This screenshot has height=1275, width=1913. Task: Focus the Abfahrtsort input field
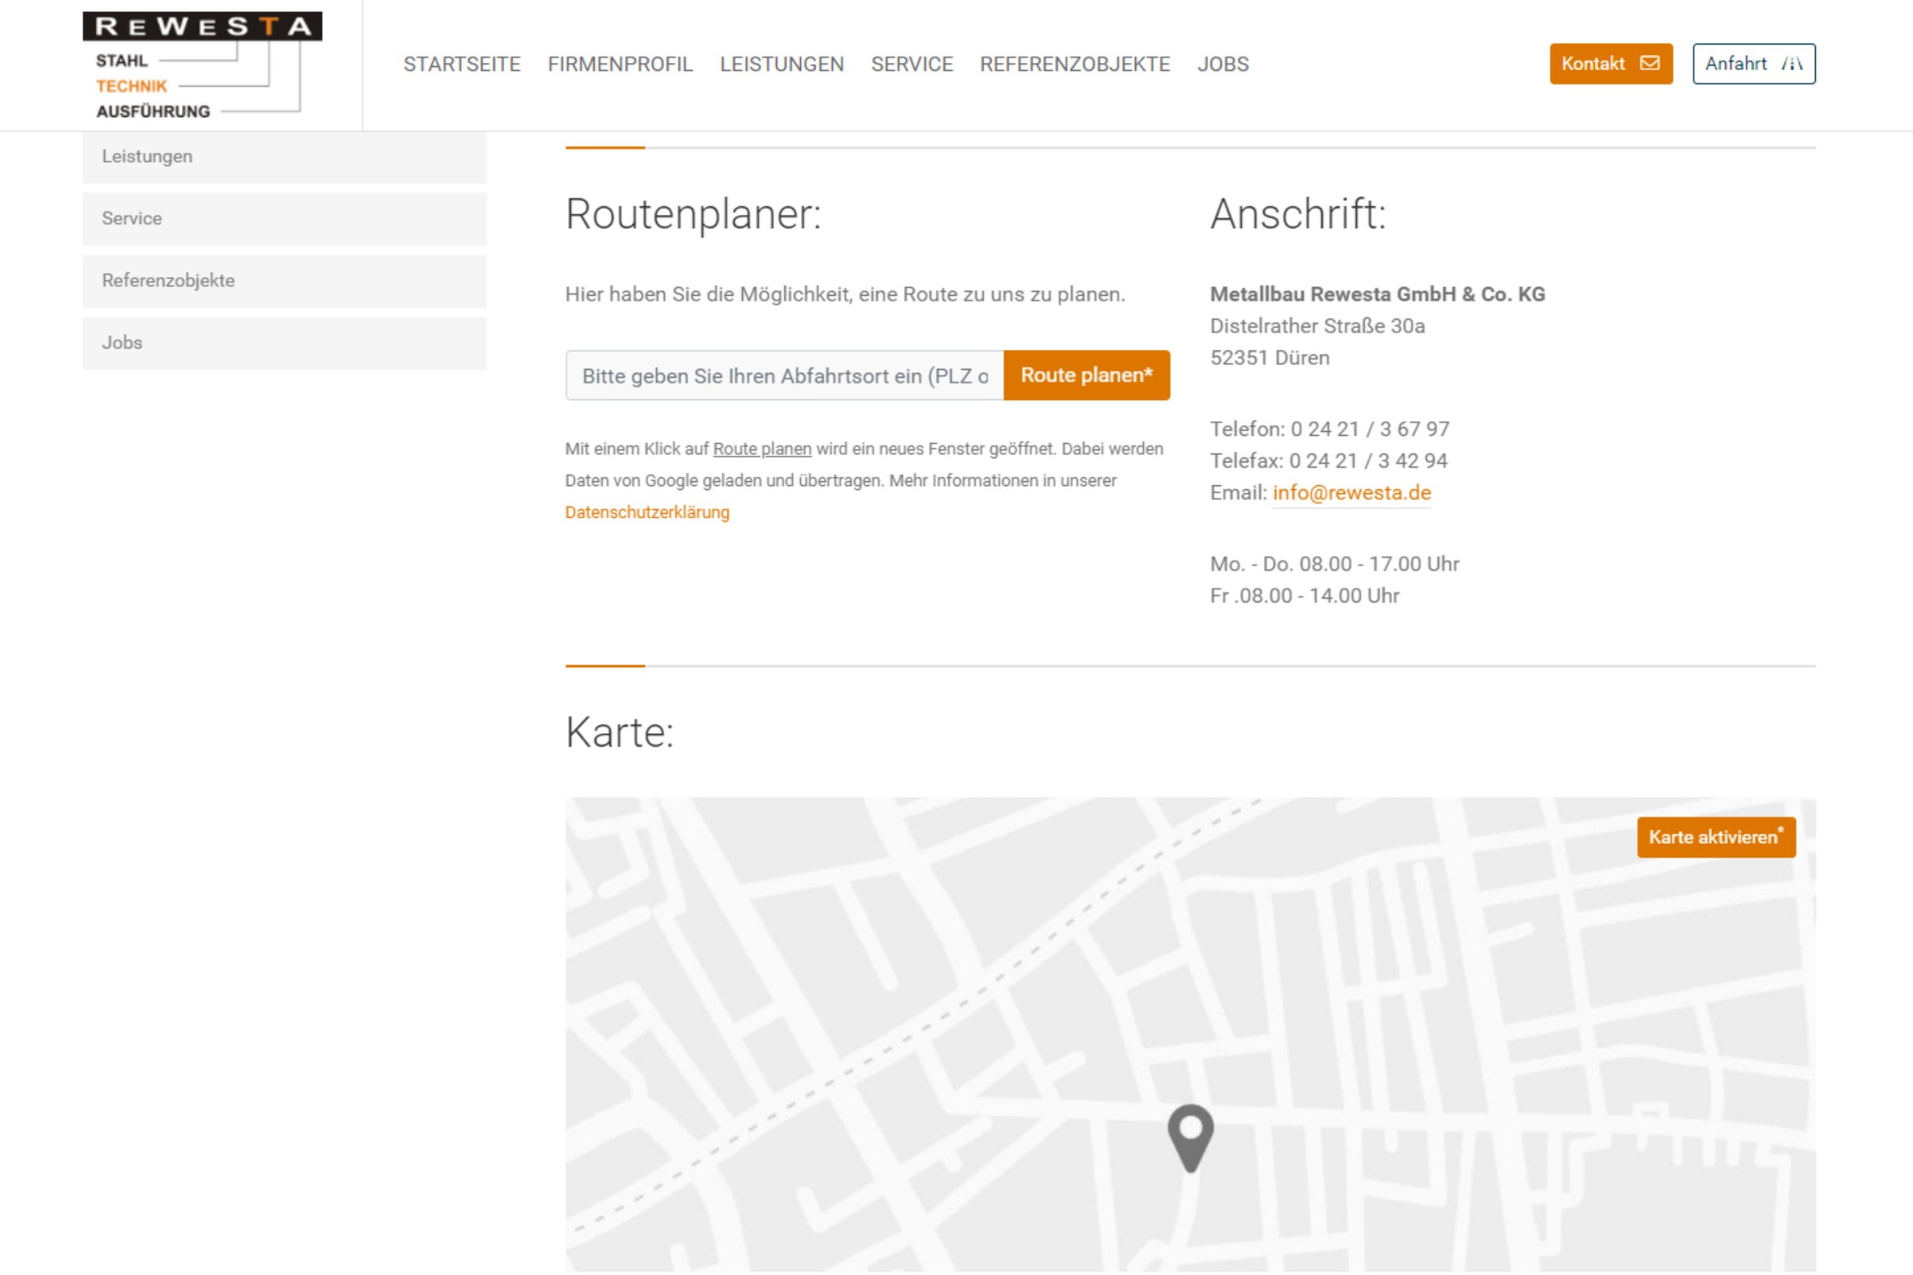click(x=784, y=375)
